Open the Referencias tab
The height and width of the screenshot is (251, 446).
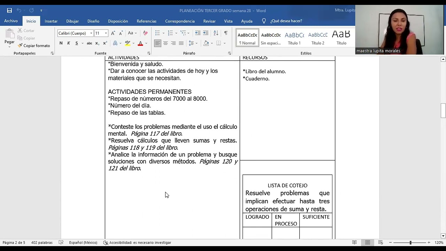(146, 21)
